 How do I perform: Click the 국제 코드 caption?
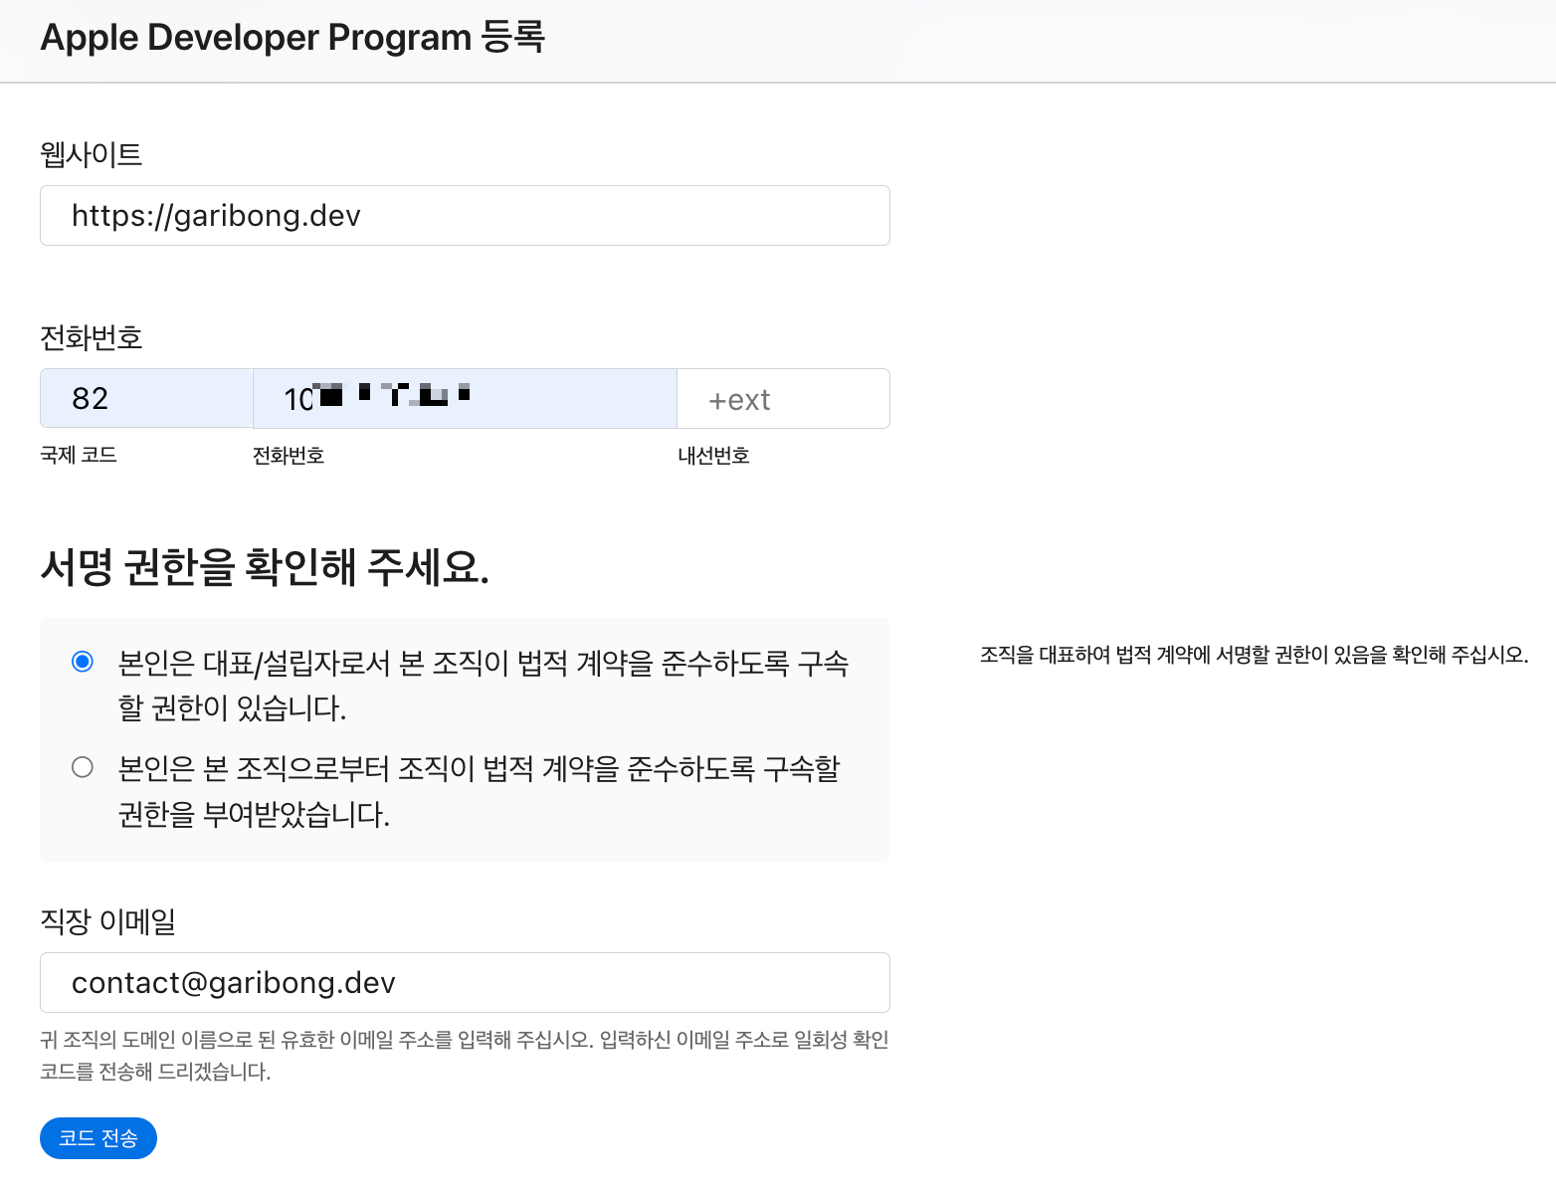coord(79,455)
